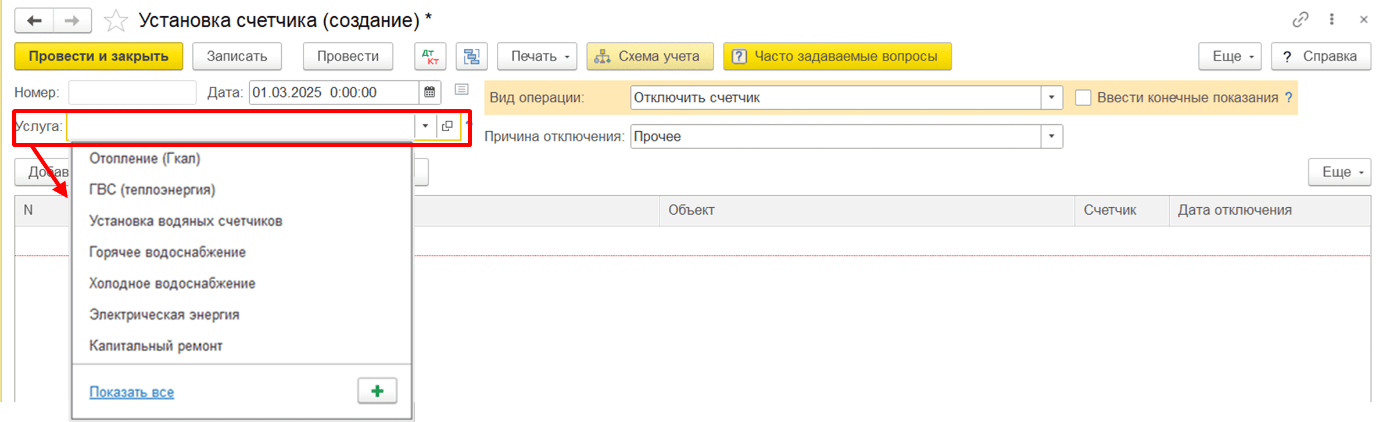This screenshot has width=1390, height=422.
Task: Close the form with the X icon
Action: coord(1364,20)
